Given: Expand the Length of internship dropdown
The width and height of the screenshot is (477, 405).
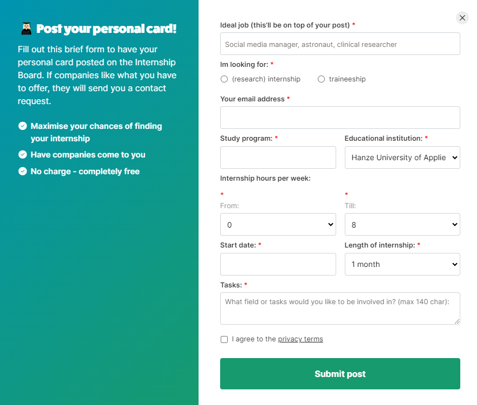Looking at the screenshot, I should coord(402,264).
